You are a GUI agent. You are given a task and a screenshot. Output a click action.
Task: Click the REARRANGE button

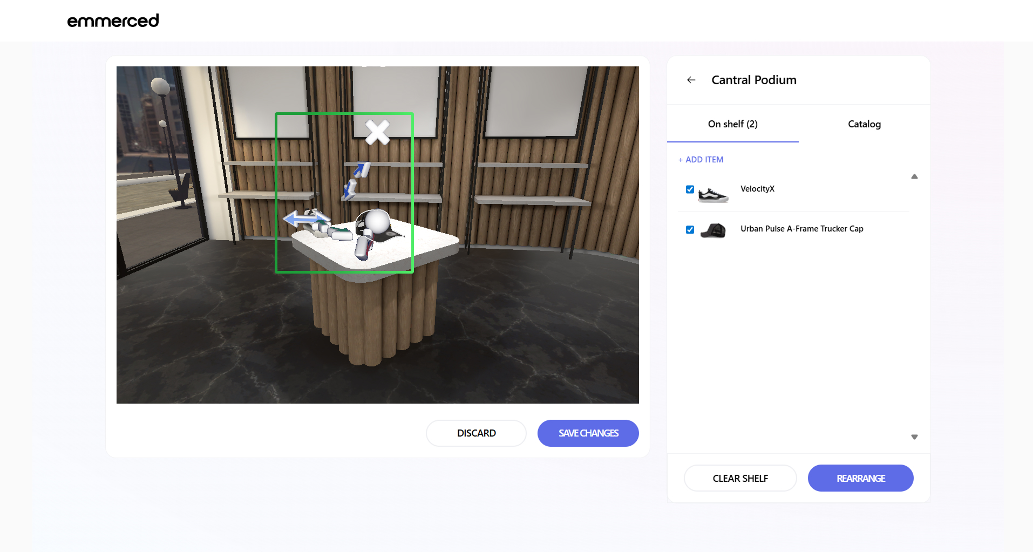[860, 478]
